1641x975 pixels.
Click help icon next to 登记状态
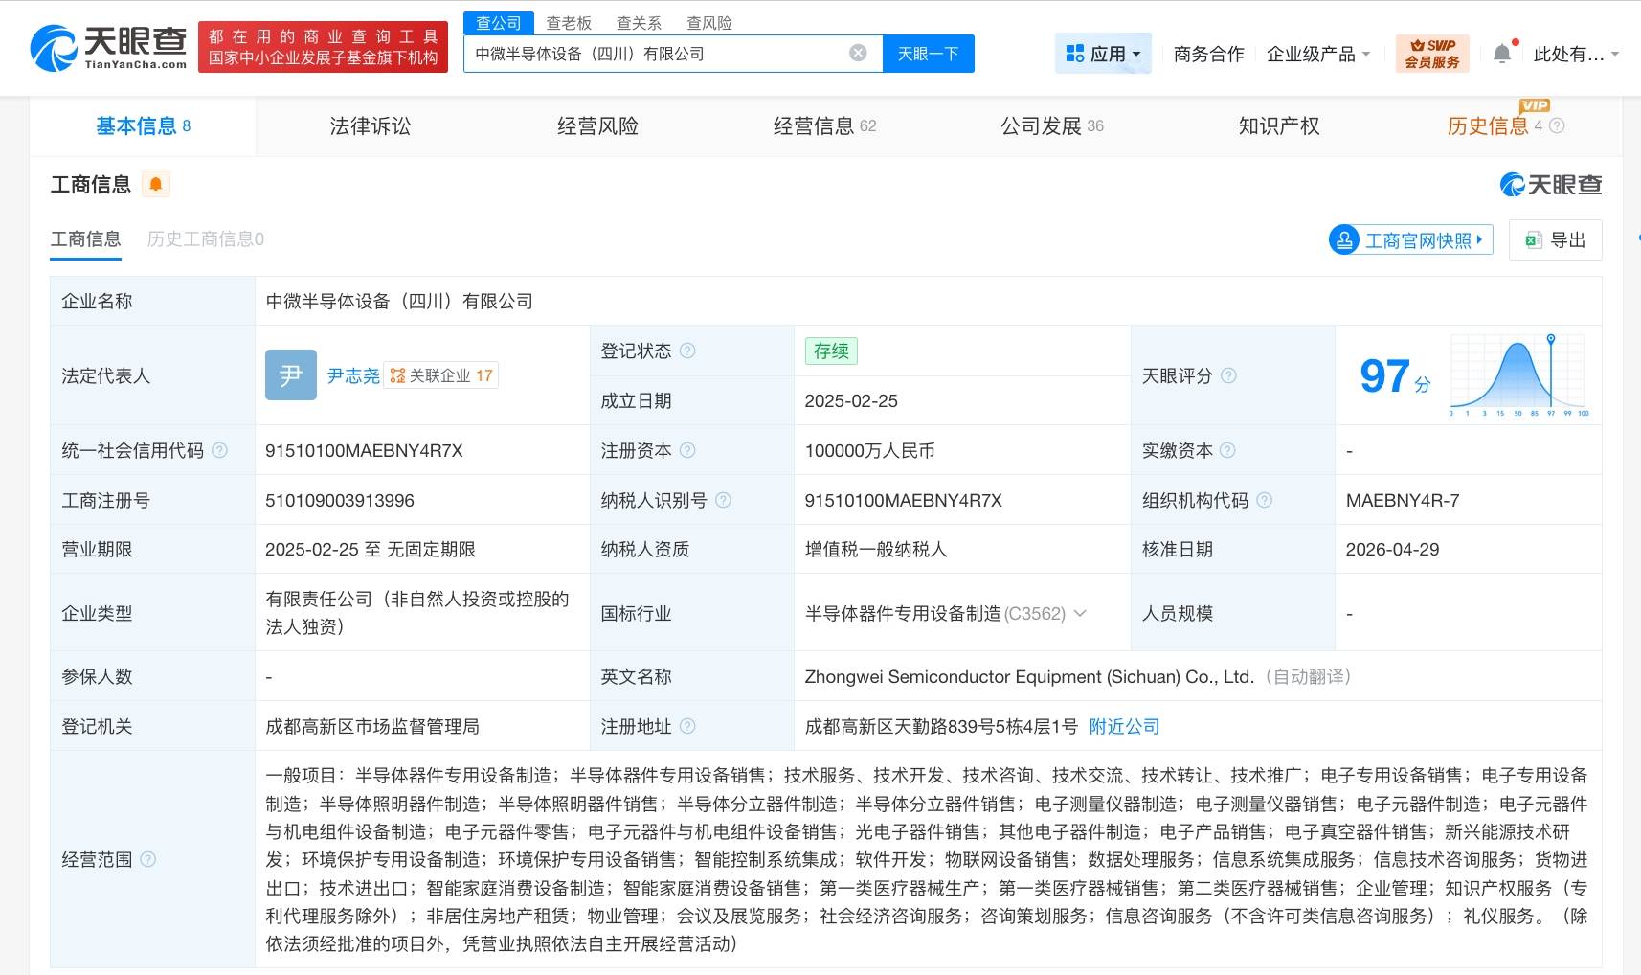687,351
